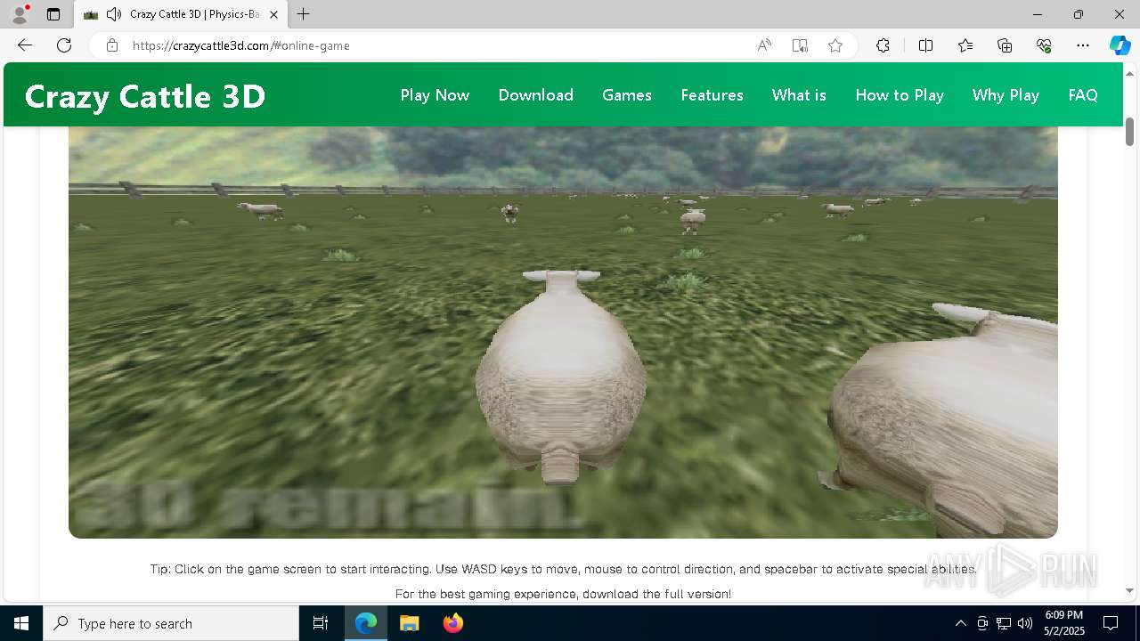1140x641 pixels.
Task: Open the tab actions menu icon
Action: (53, 14)
